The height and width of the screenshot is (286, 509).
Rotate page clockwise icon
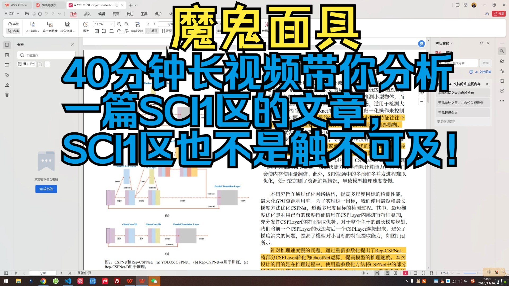[x=126, y=31]
